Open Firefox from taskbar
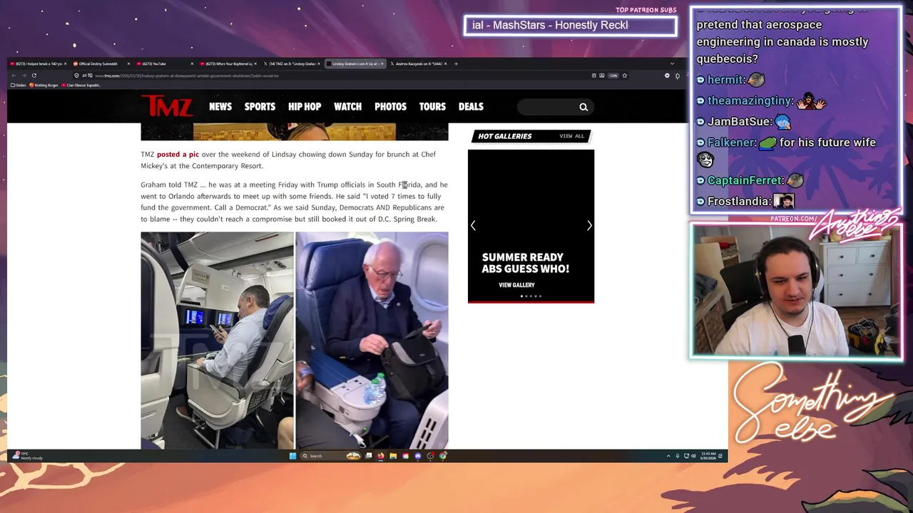Screen dimensions: 913x513 point(381,456)
